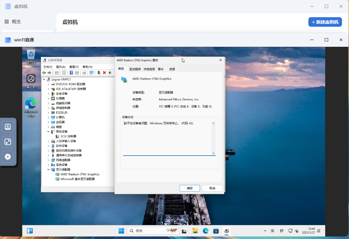Collapse the 其他设备 node
The image size is (349, 239).
(x=48, y=132)
